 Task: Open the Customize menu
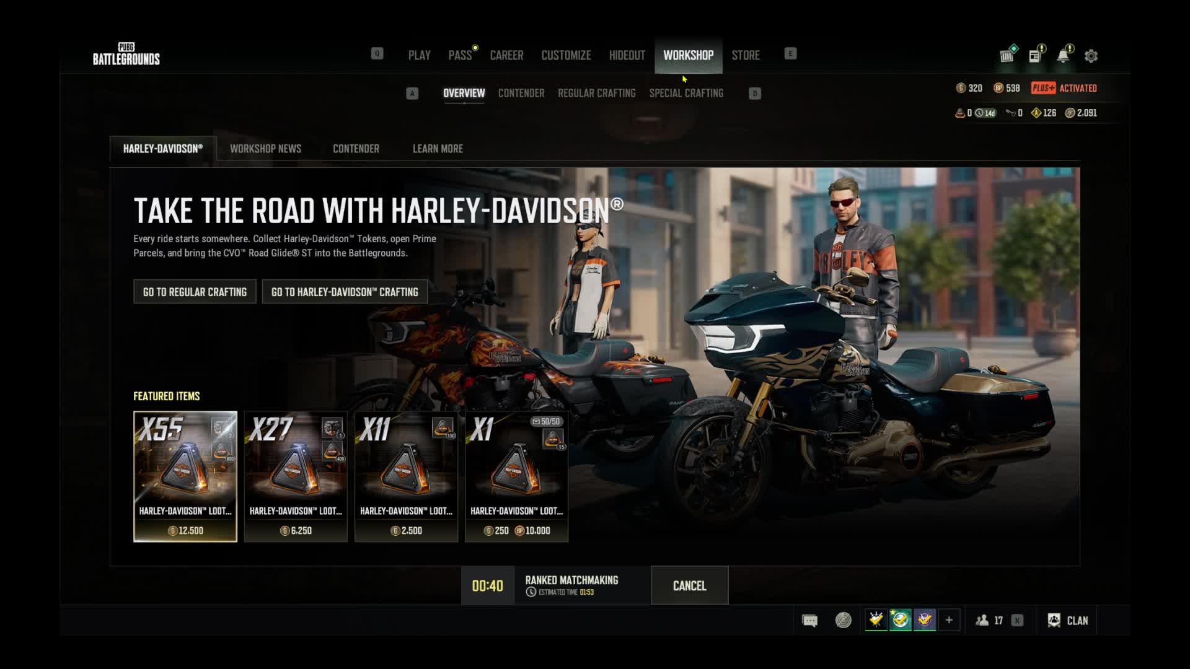pos(566,55)
